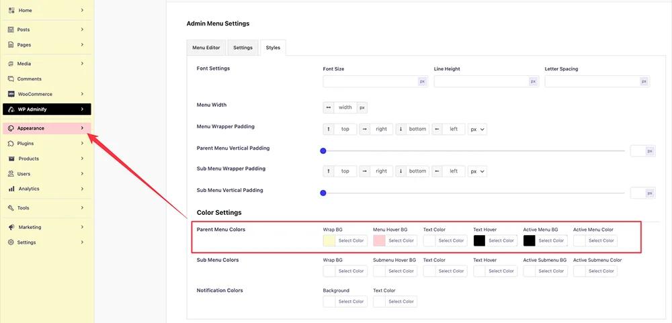
Task: Click the Posts icon in sidebar
Action: [11, 30]
